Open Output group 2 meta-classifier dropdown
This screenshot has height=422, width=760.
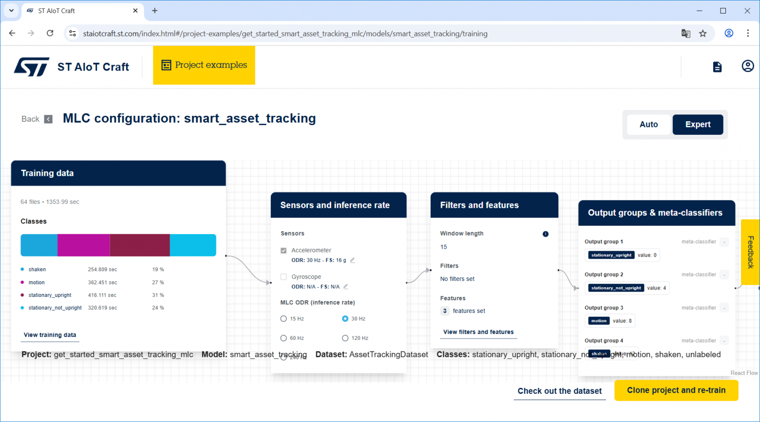(724, 275)
